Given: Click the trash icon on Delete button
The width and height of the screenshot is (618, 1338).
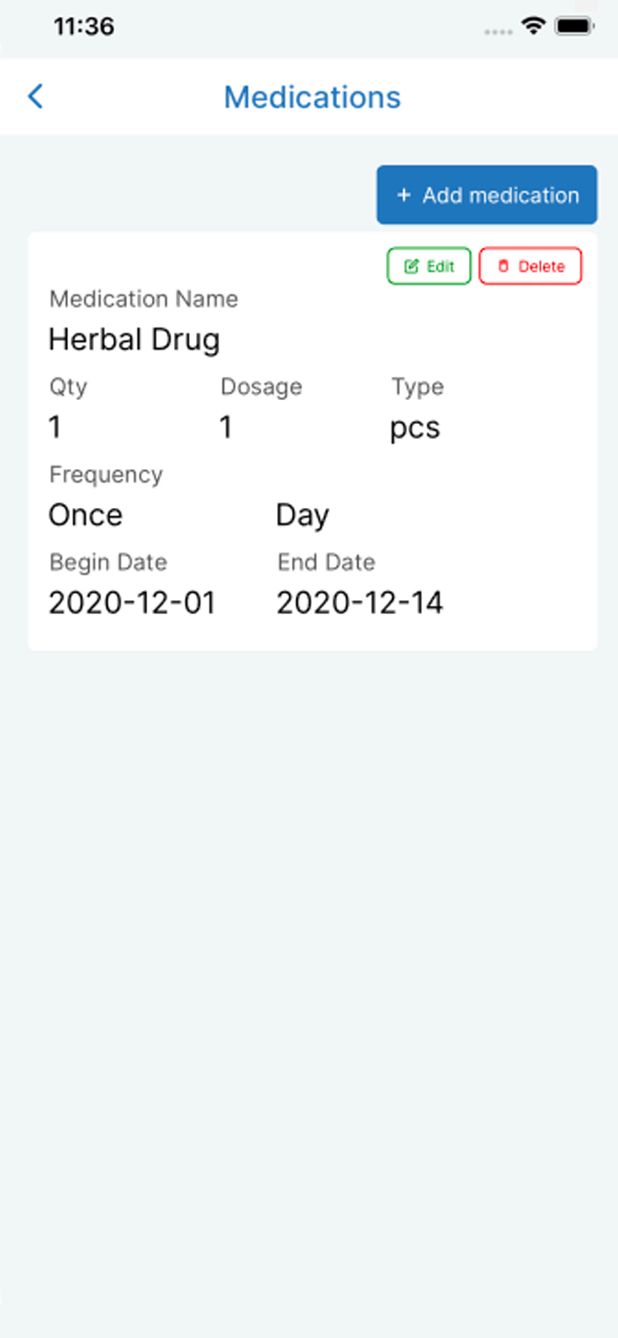Looking at the screenshot, I should [504, 266].
